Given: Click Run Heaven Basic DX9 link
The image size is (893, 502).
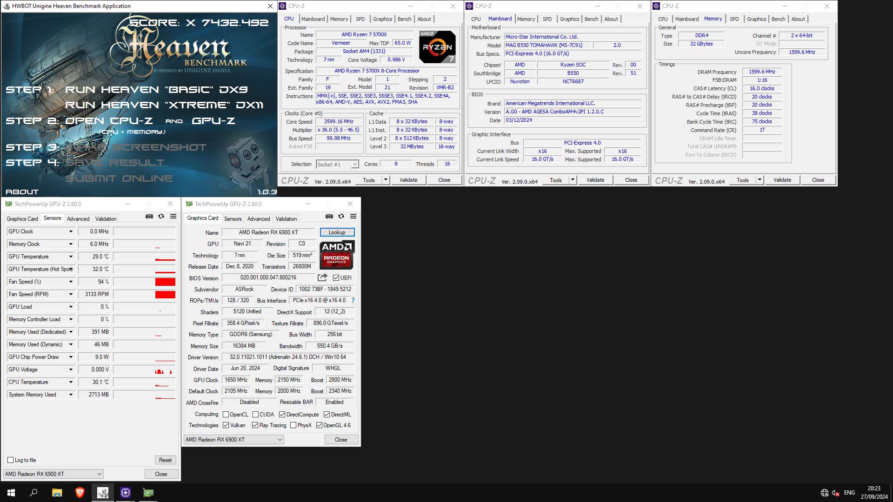Looking at the screenshot, I should point(156,90).
